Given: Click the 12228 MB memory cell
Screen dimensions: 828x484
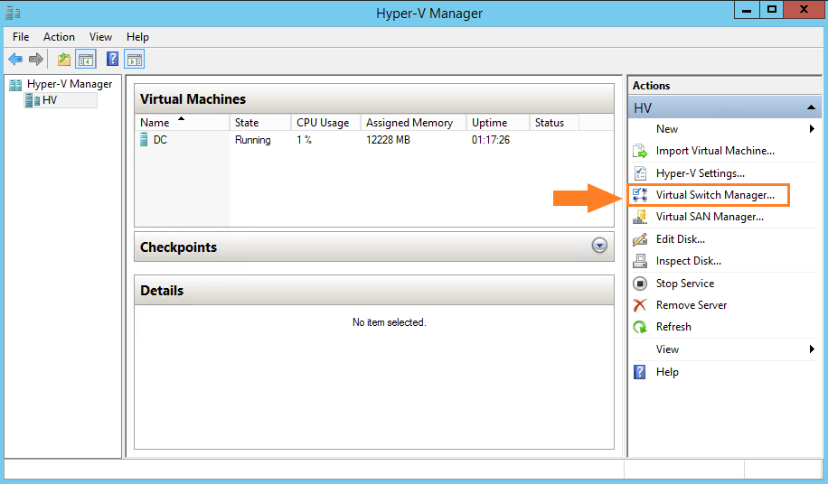Looking at the screenshot, I should point(388,140).
